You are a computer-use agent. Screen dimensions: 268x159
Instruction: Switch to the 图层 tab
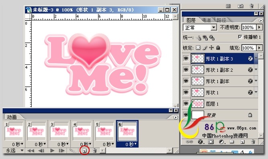pos(191,20)
